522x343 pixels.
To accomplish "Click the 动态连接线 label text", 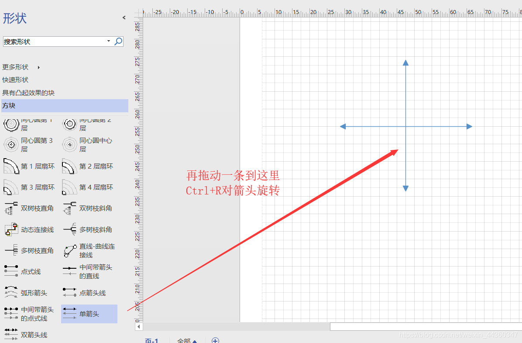I will point(37,229).
